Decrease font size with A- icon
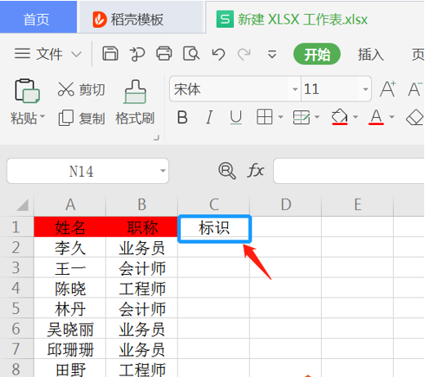425x377 pixels. 414,89
